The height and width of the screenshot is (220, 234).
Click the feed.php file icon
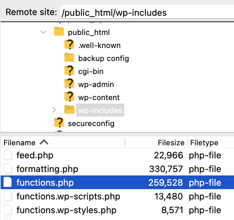coord(8,155)
